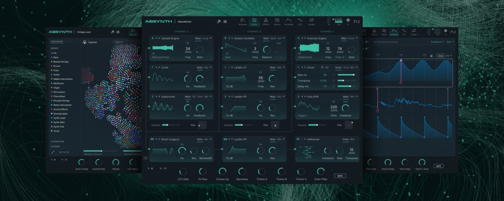This screenshot has height=201, width=504.
Task: Open the Assign view in center window
Action: [x=312, y=21]
